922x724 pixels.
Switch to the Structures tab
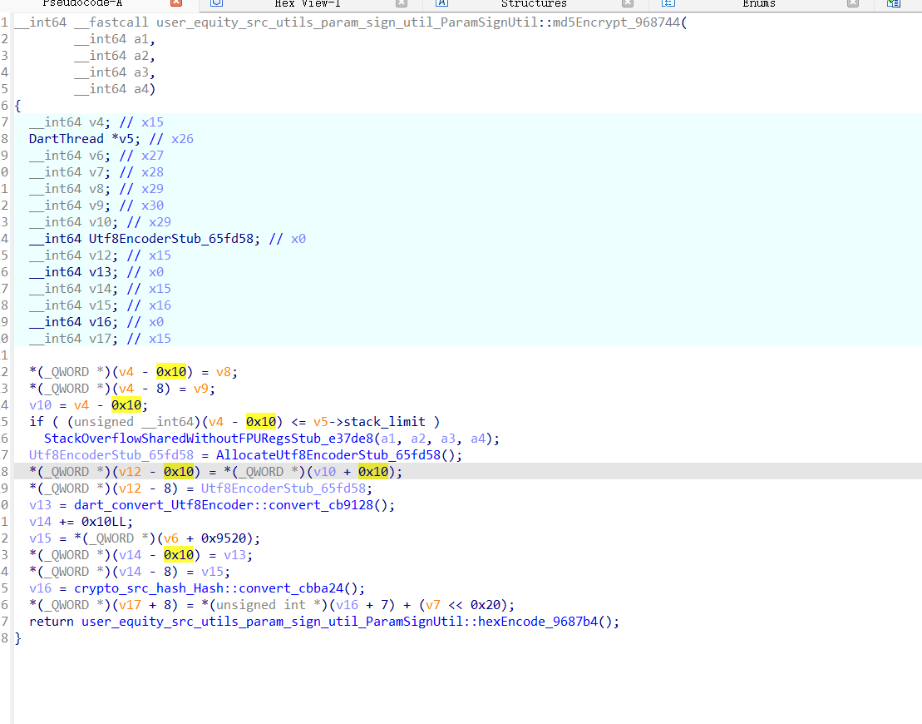click(x=533, y=4)
